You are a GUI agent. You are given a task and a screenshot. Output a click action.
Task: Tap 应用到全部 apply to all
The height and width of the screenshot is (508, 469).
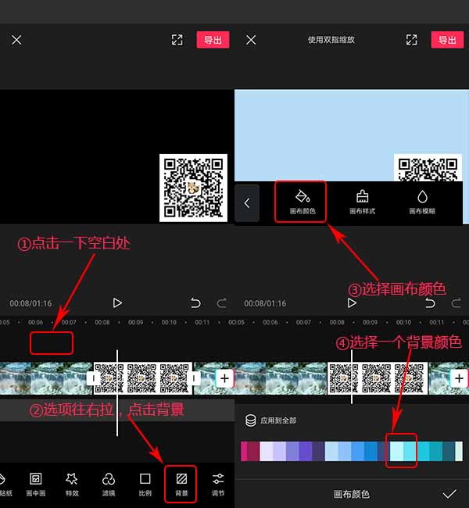tap(270, 420)
